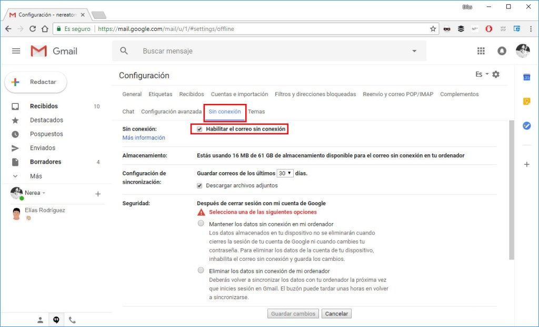Expand the 'Más' section in the sidebar
Image resolution: width=539 pixels, height=327 pixels.
coord(36,176)
